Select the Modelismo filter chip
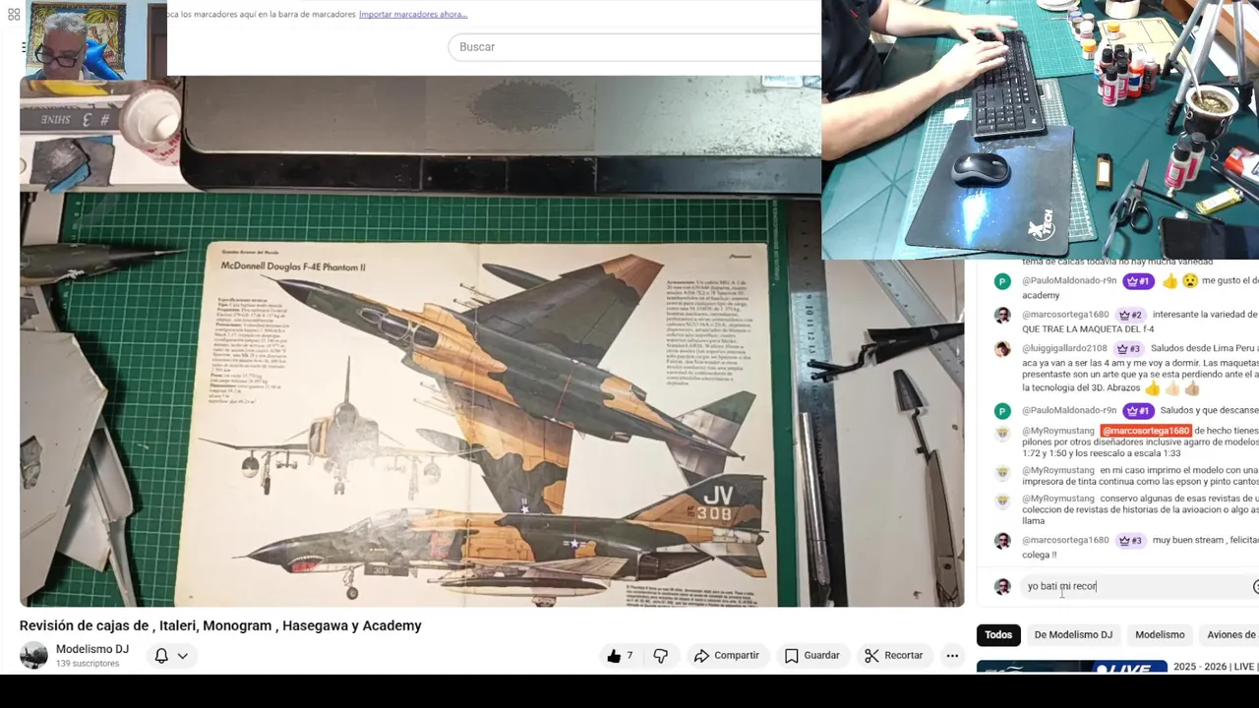This screenshot has height=708, width=1259. pos(1160,635)
